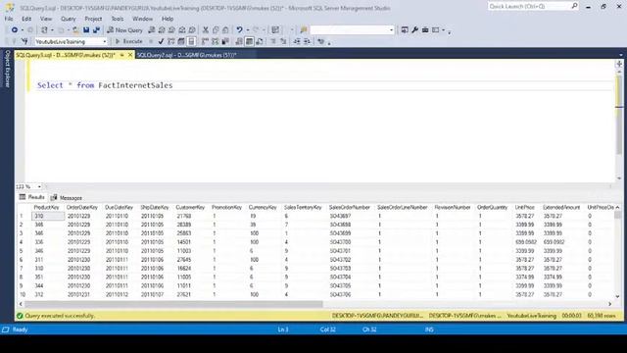The width and height of the screenshot is (627, 353).
Task: Open the View menu
Action: click(x=46, y=19)
